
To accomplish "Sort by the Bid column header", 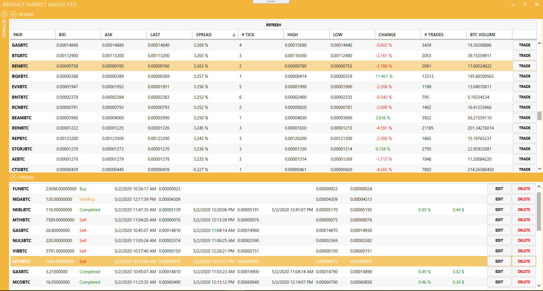I will point(78,35).
